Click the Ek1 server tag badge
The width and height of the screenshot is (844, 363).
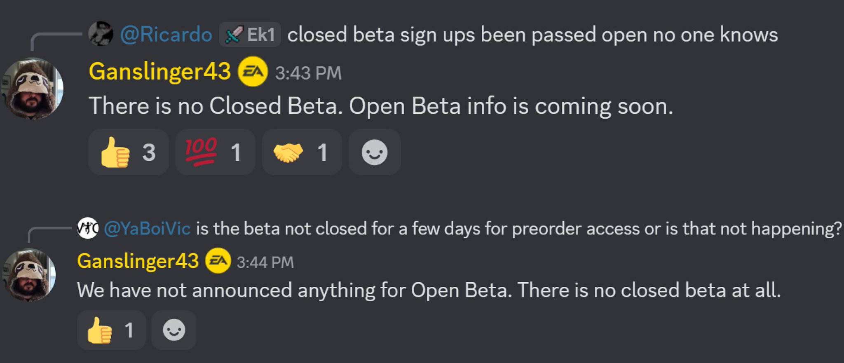250,34
